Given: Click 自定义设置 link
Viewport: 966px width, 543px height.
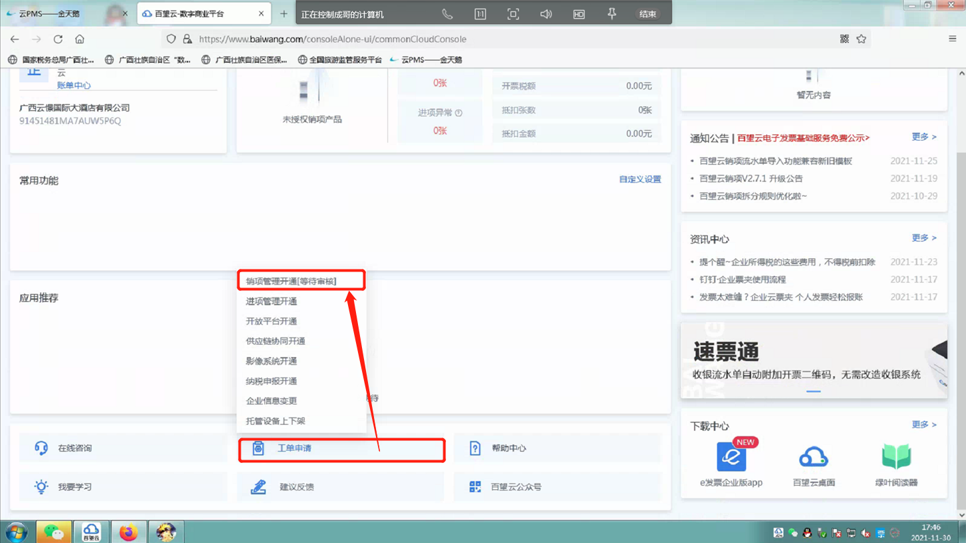Looking at the screenshot, I should [639, 179].
